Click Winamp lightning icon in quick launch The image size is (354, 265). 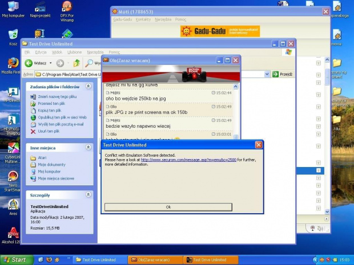(x=57, y=260)
